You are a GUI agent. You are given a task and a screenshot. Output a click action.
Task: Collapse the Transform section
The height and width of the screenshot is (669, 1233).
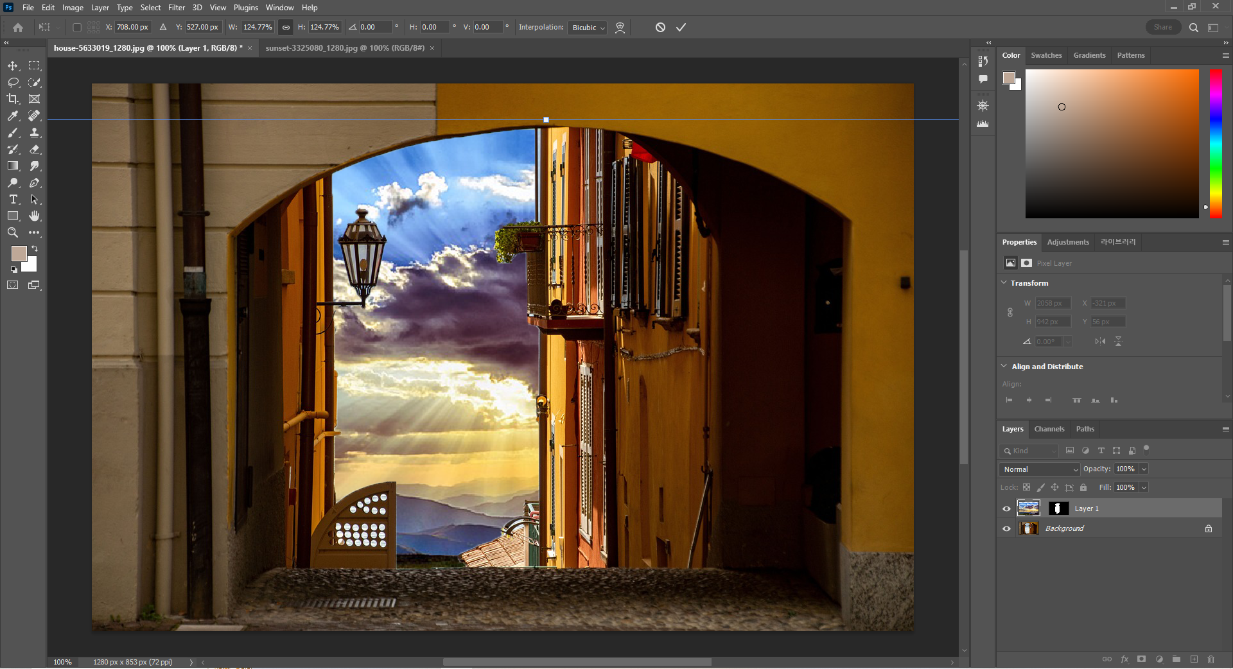click(x=1004, y=282)
